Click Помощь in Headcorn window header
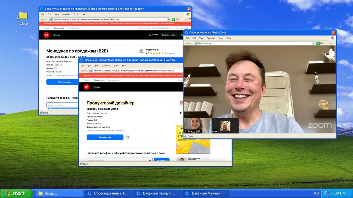The height and width of the screenshot is (198, 353). pos(56,35)
